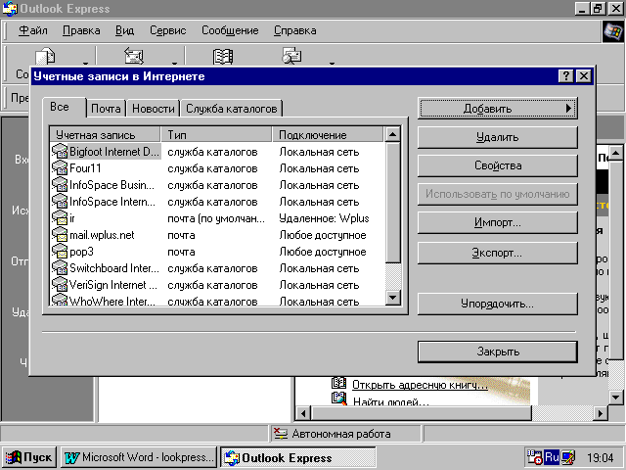Click the Ru keyboard language tray indicator
Viewport: 626px width, 470px height.
coord(552,457)
